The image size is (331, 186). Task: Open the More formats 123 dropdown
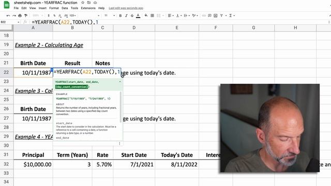pos(72,16)
